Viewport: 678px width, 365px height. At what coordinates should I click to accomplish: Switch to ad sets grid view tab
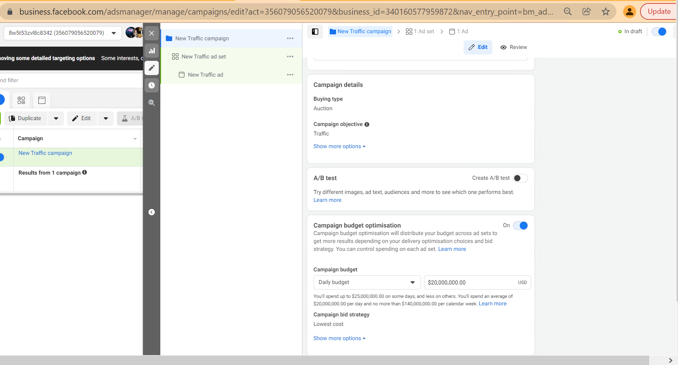coord(21,100)
